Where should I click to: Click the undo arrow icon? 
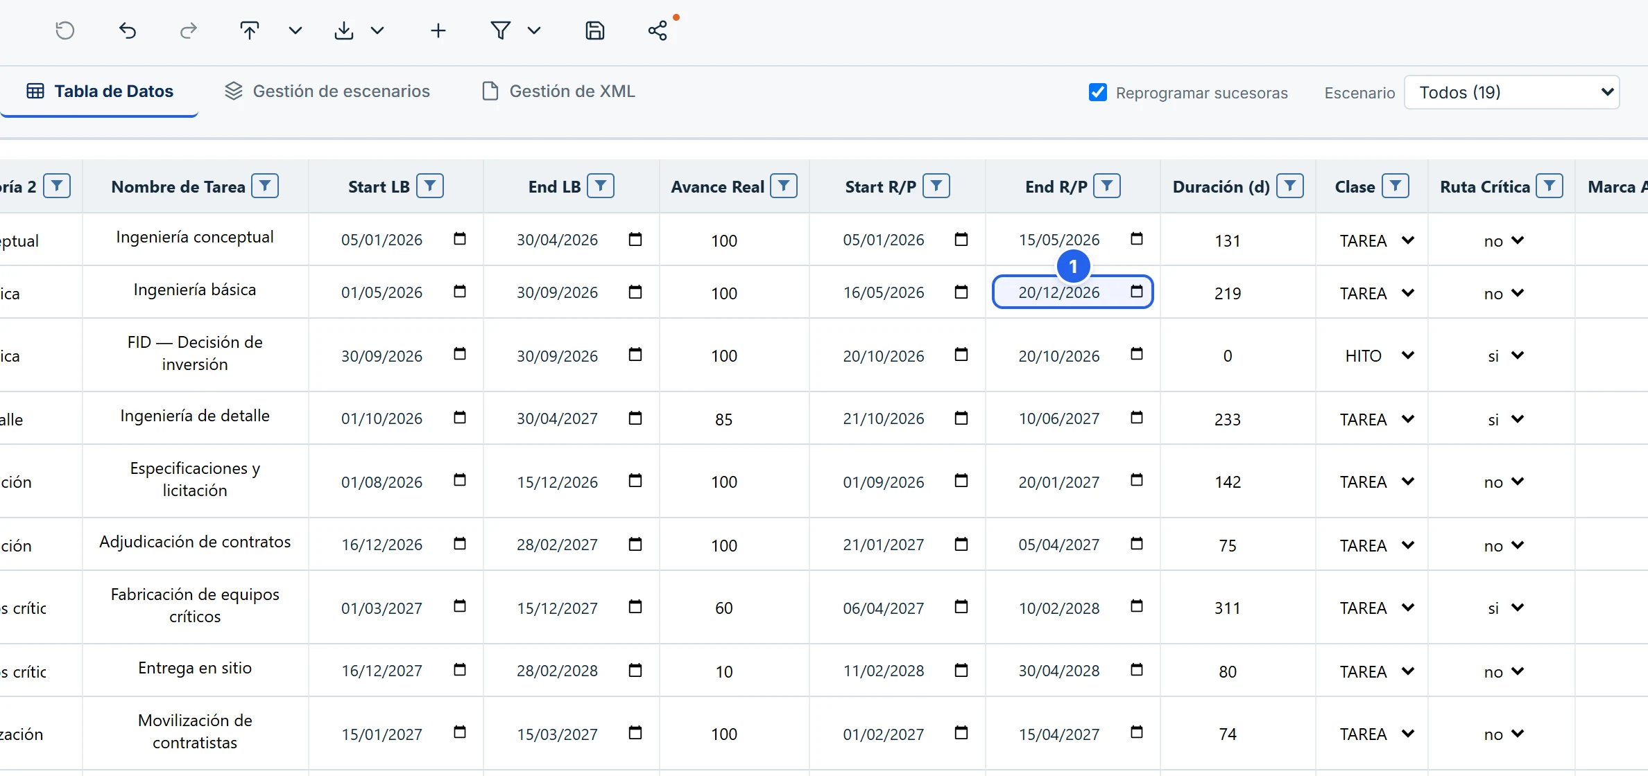pos(127,30)
